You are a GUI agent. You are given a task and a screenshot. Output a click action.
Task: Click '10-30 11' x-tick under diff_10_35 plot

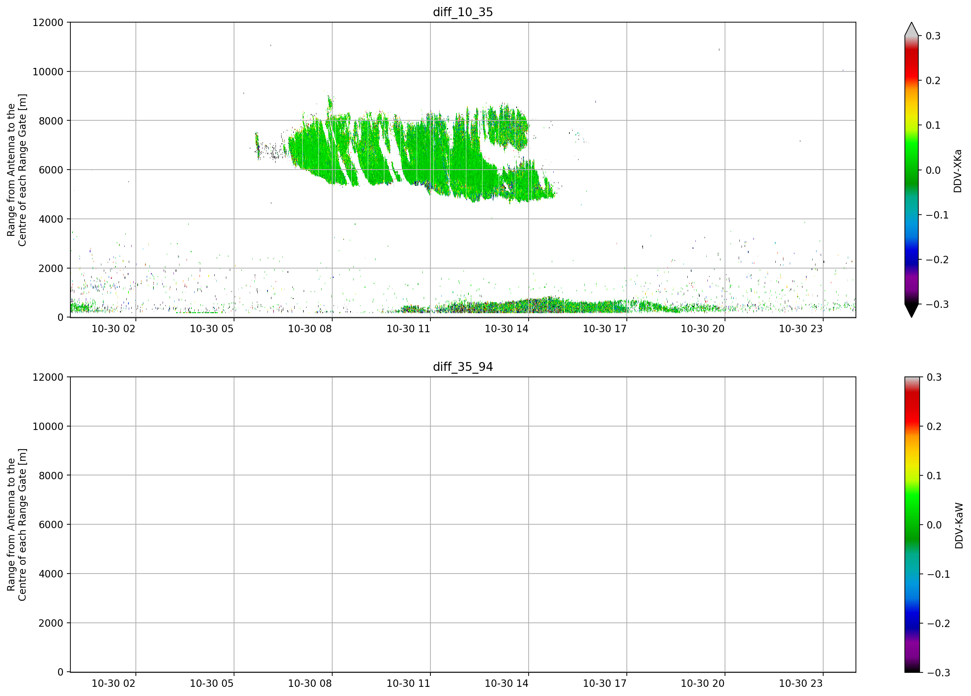[x=408, y=329]
